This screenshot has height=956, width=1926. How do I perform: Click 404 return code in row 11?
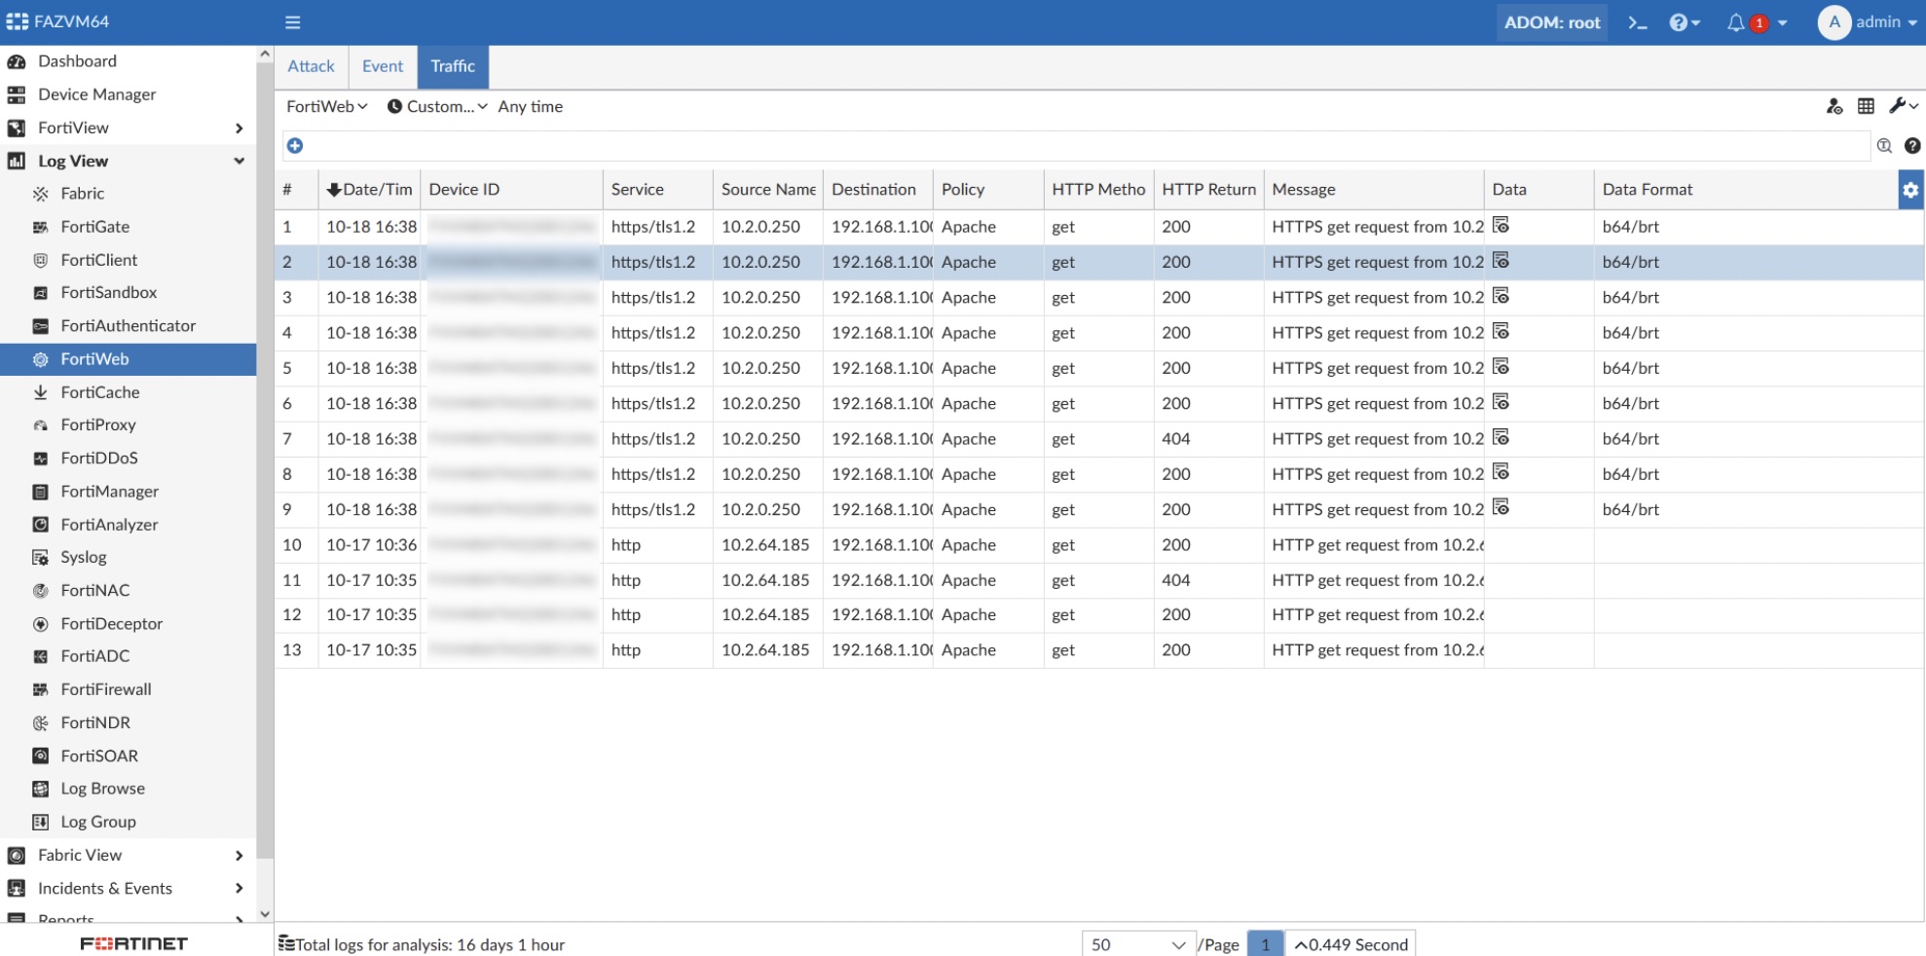tap(1175, 580)
